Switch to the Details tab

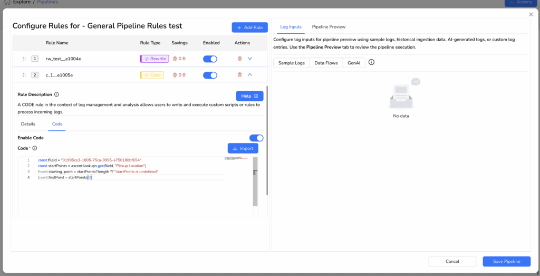pyautogui.click(x=28, y=123)
